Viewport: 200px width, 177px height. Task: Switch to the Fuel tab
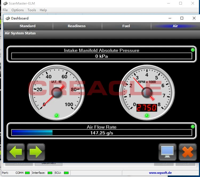click(x=126, y=26)
